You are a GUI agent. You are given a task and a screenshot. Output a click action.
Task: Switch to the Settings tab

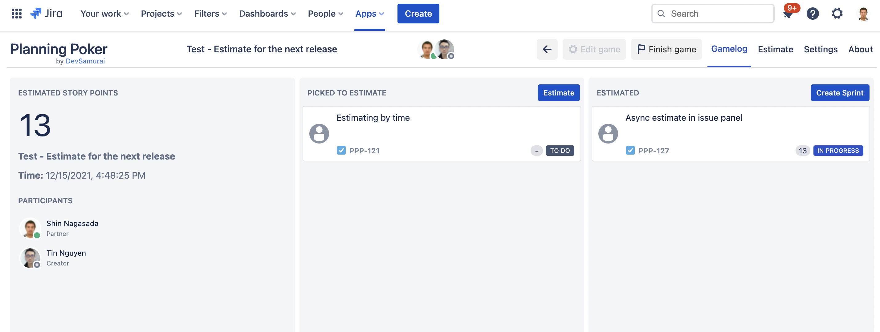(821, 49)
